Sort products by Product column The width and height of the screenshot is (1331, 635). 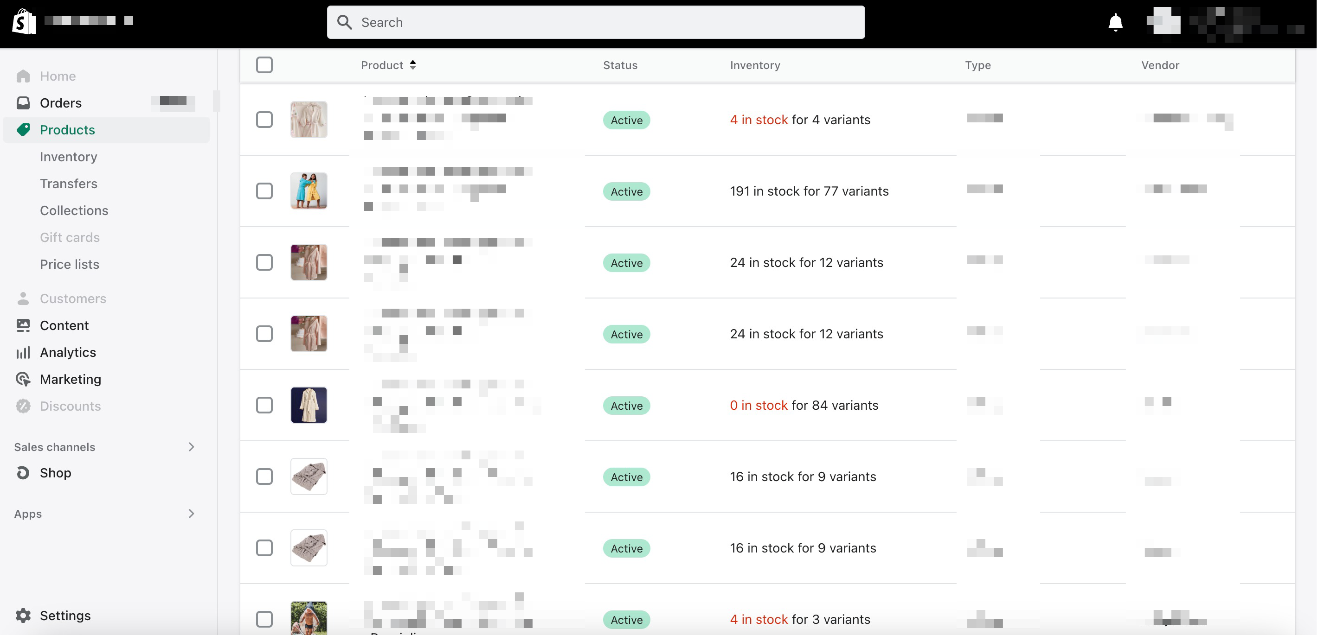pos(388,65)
